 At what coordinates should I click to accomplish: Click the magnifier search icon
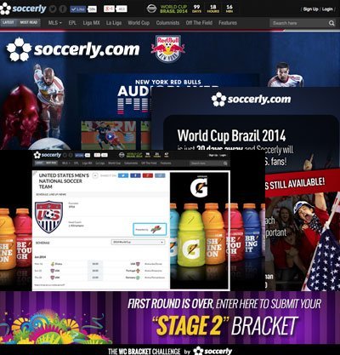331,23
